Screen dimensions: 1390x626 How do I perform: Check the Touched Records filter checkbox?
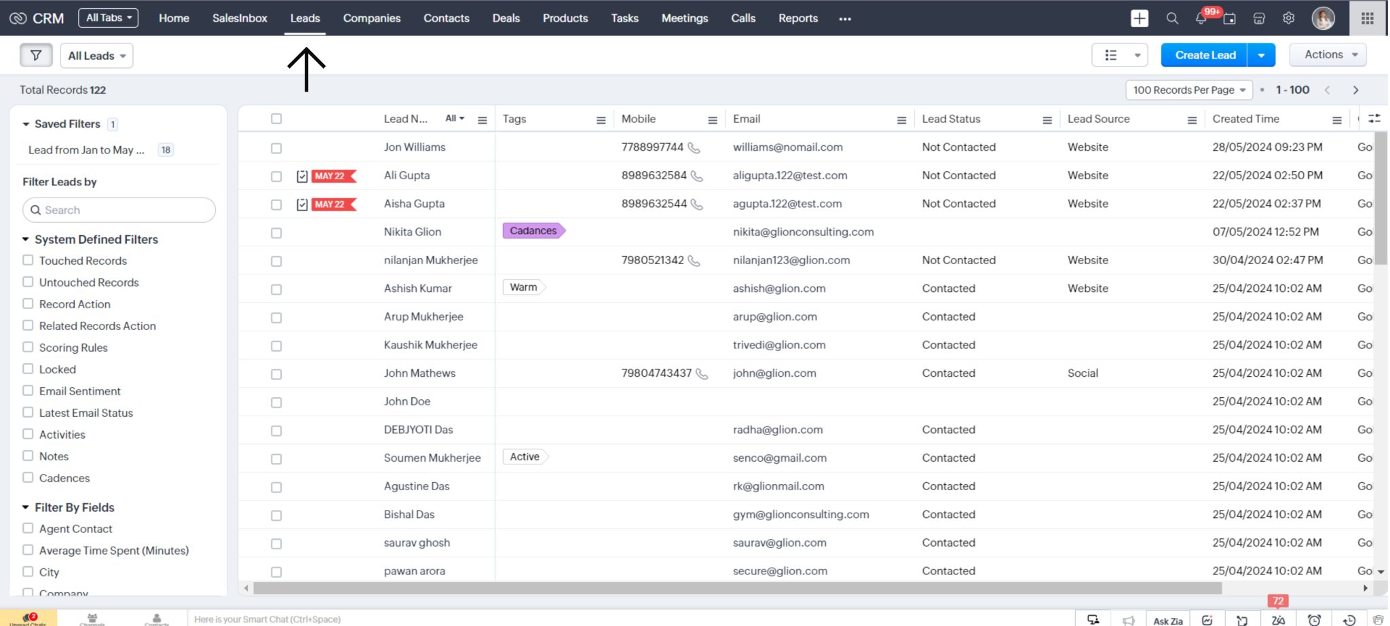coord(28,260)
